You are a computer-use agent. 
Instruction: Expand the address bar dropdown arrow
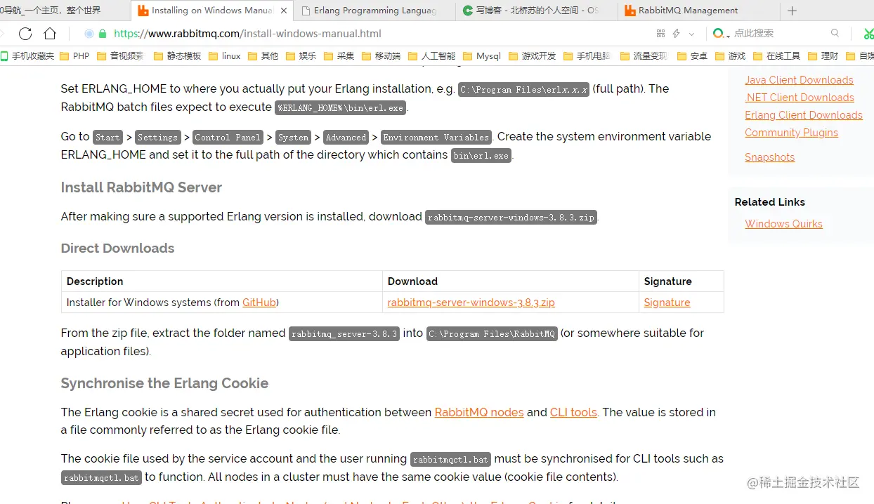(x=691, y=34)
